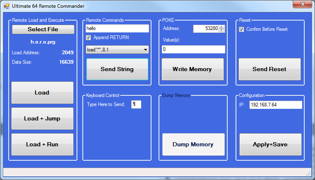Click the Write Memory button
Image resolution: width=315 pixels, height=180 pixels.
tap(193, 69)
